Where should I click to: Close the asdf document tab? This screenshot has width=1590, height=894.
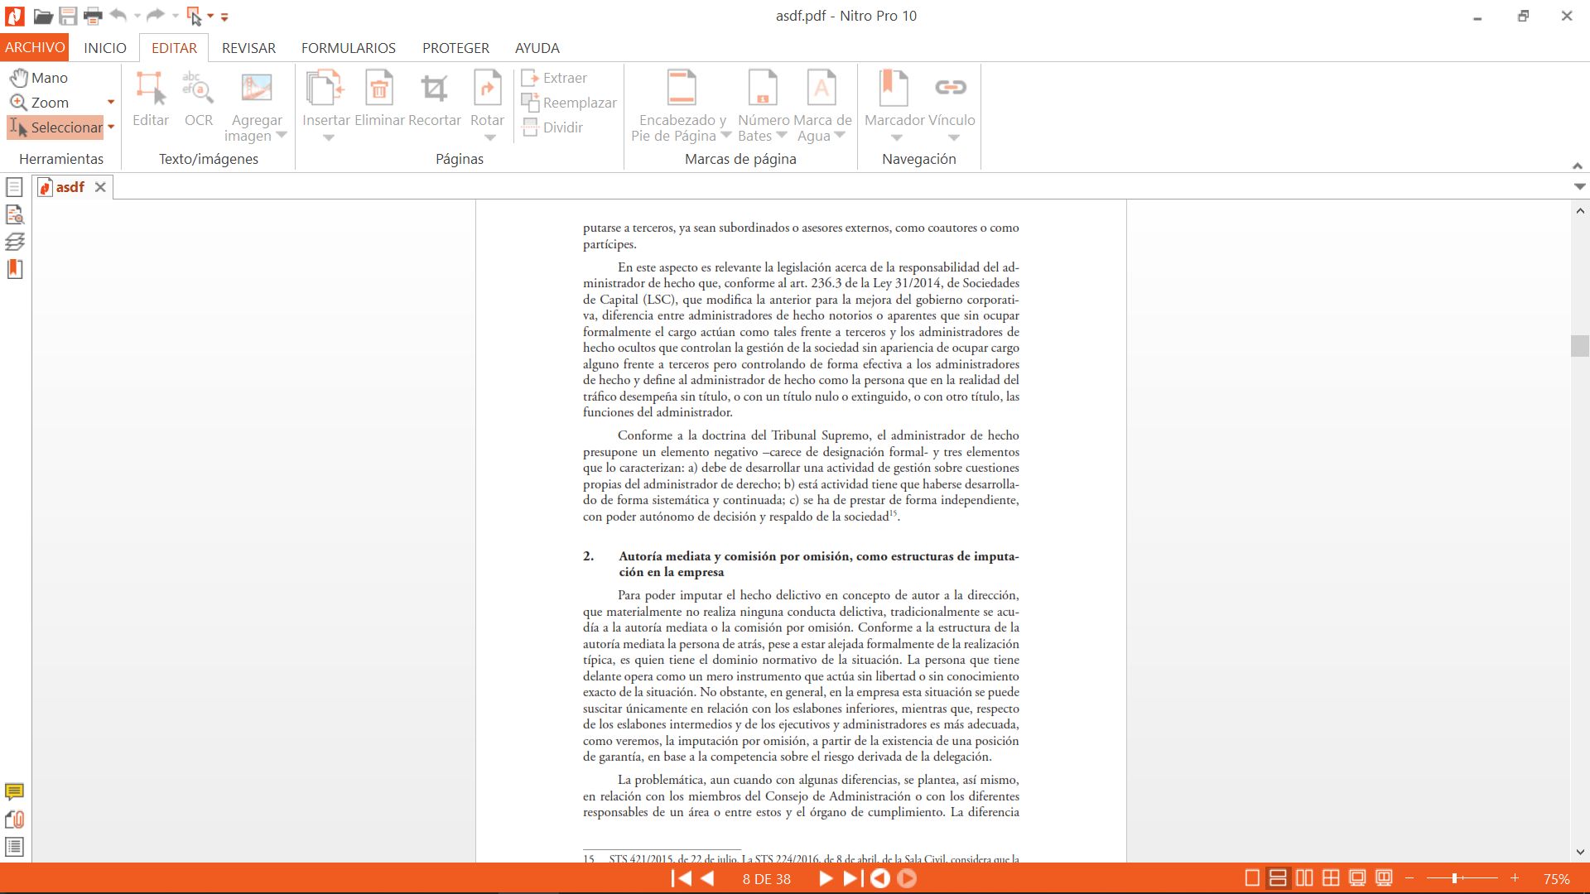[100, 187]
